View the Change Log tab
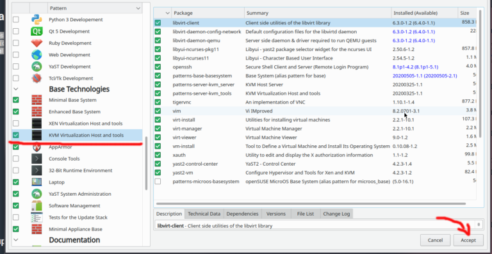The image size is (492, 254). coord(336,214)
